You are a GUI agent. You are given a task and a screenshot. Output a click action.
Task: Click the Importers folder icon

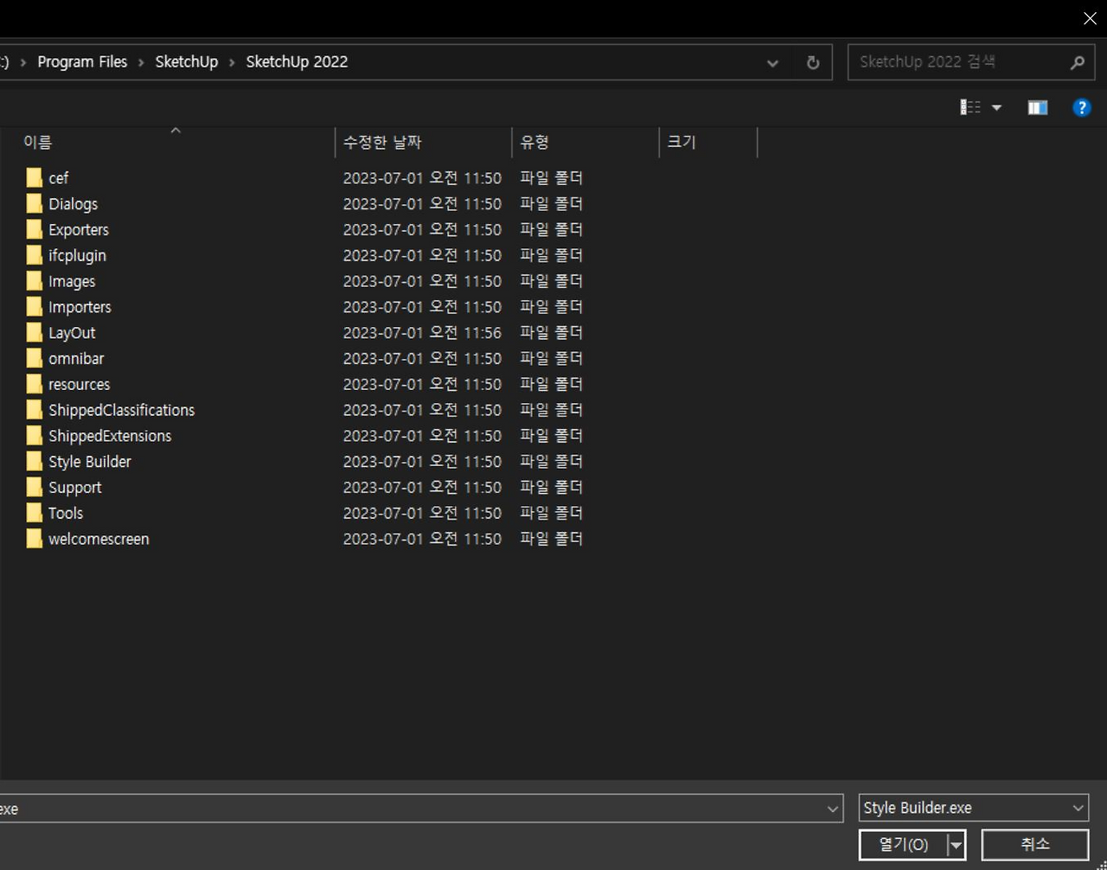[34, 307]
